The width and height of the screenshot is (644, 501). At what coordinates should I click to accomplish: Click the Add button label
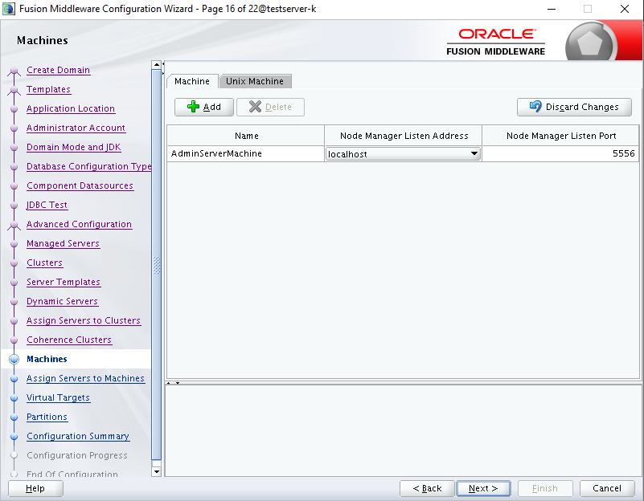pos(212,107)
